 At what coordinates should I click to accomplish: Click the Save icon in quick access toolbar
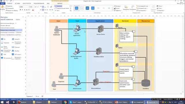(x=4, y=1)
